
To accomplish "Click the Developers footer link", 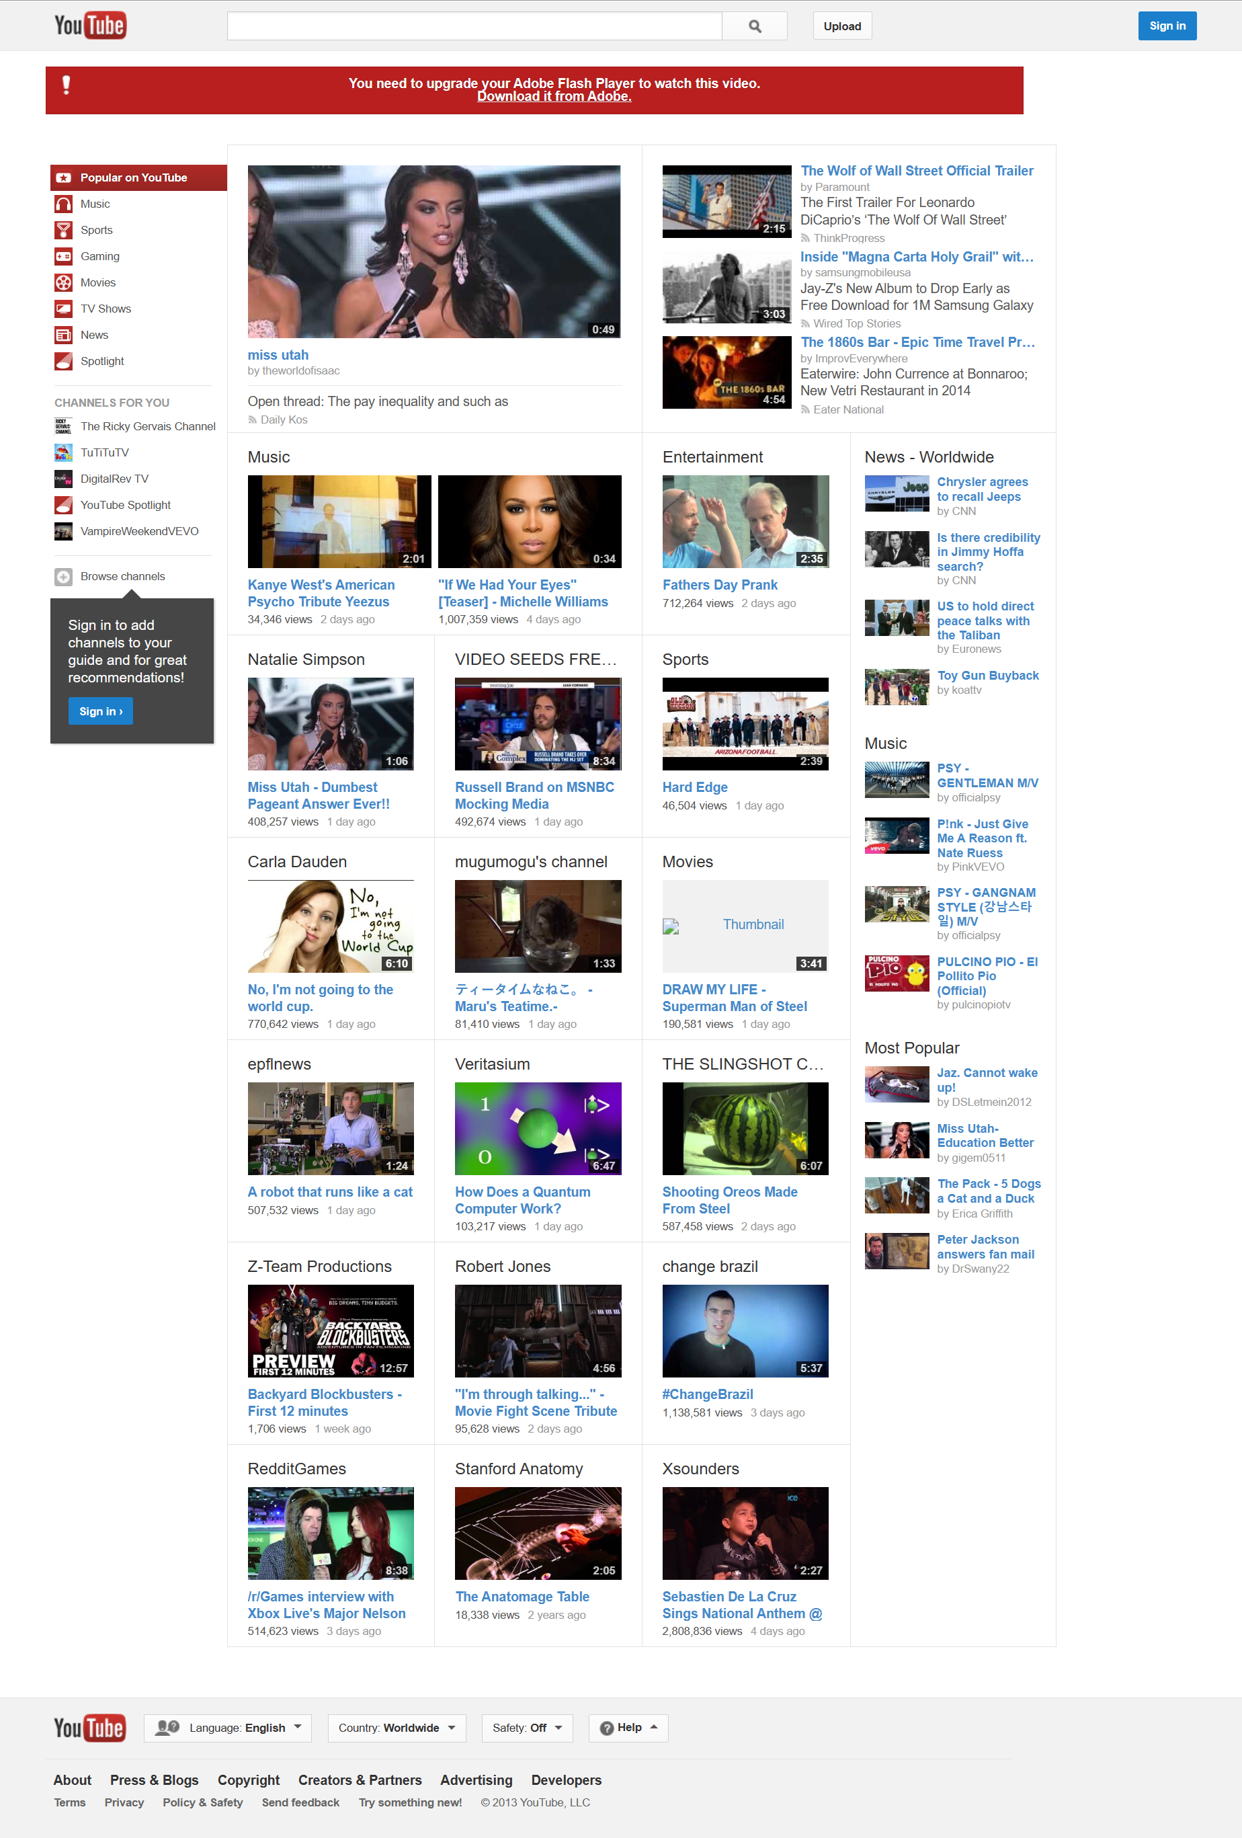I will (x=566, y=1780).
